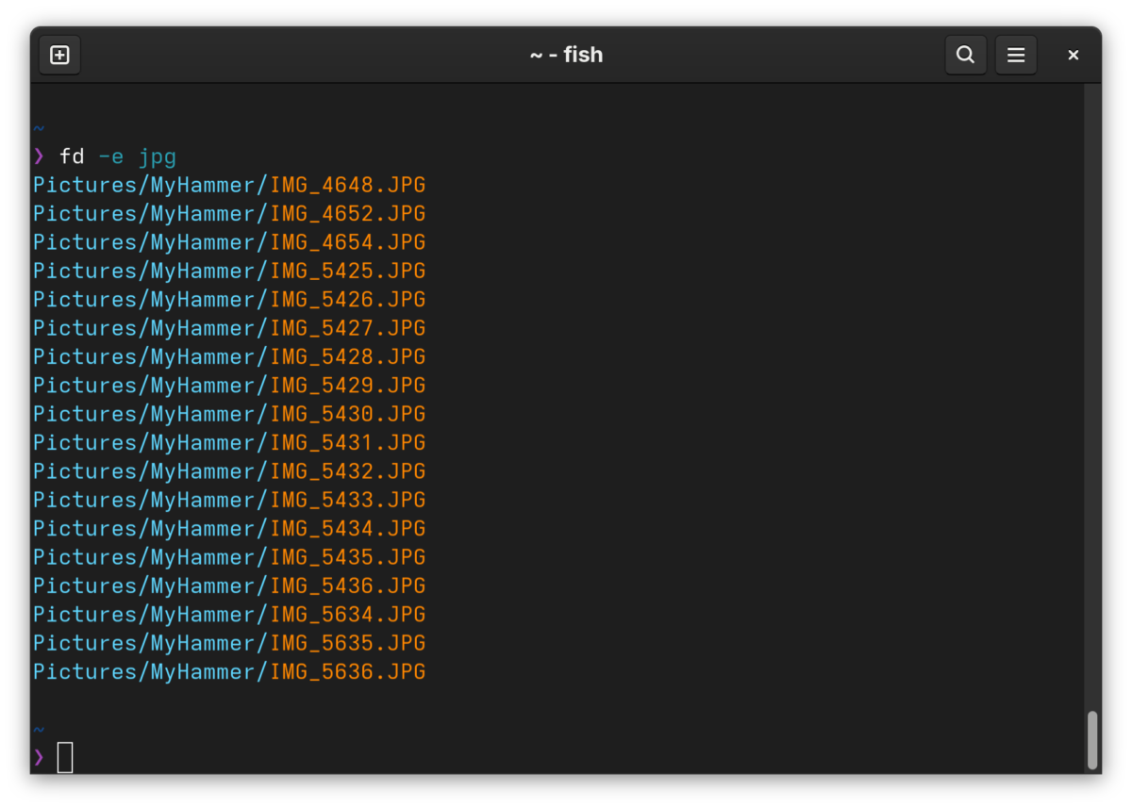Click file name IMG_5425.JPG
Screen dimensions: 1132x808
pos(348,271)
